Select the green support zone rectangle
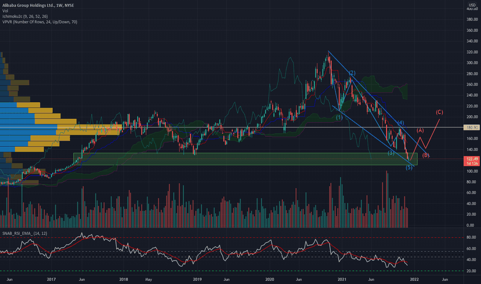481x284 pixels. click(246, 159)
